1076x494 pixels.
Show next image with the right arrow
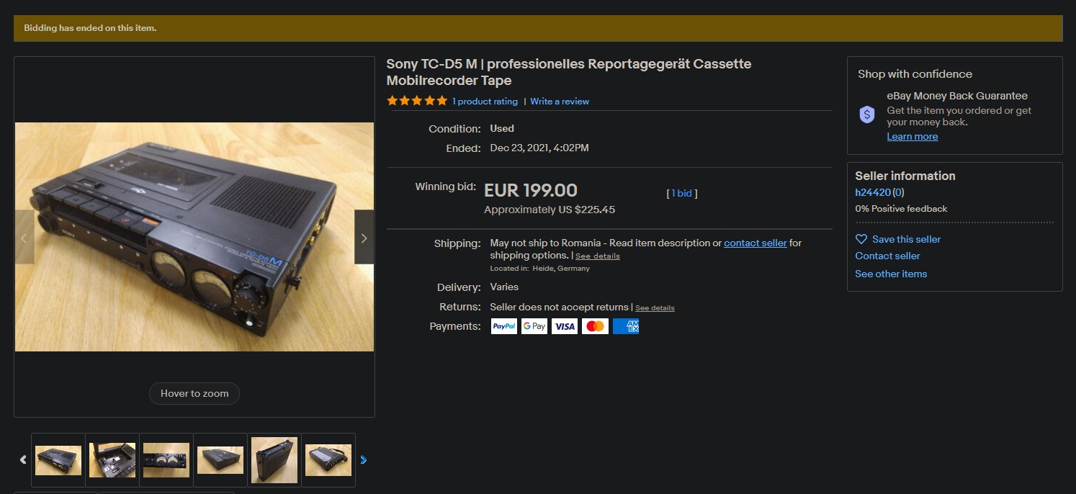[x=364, y=238]
